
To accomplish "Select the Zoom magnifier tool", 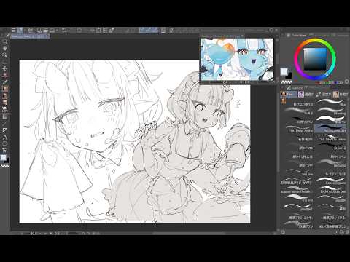I will point(4,41).
